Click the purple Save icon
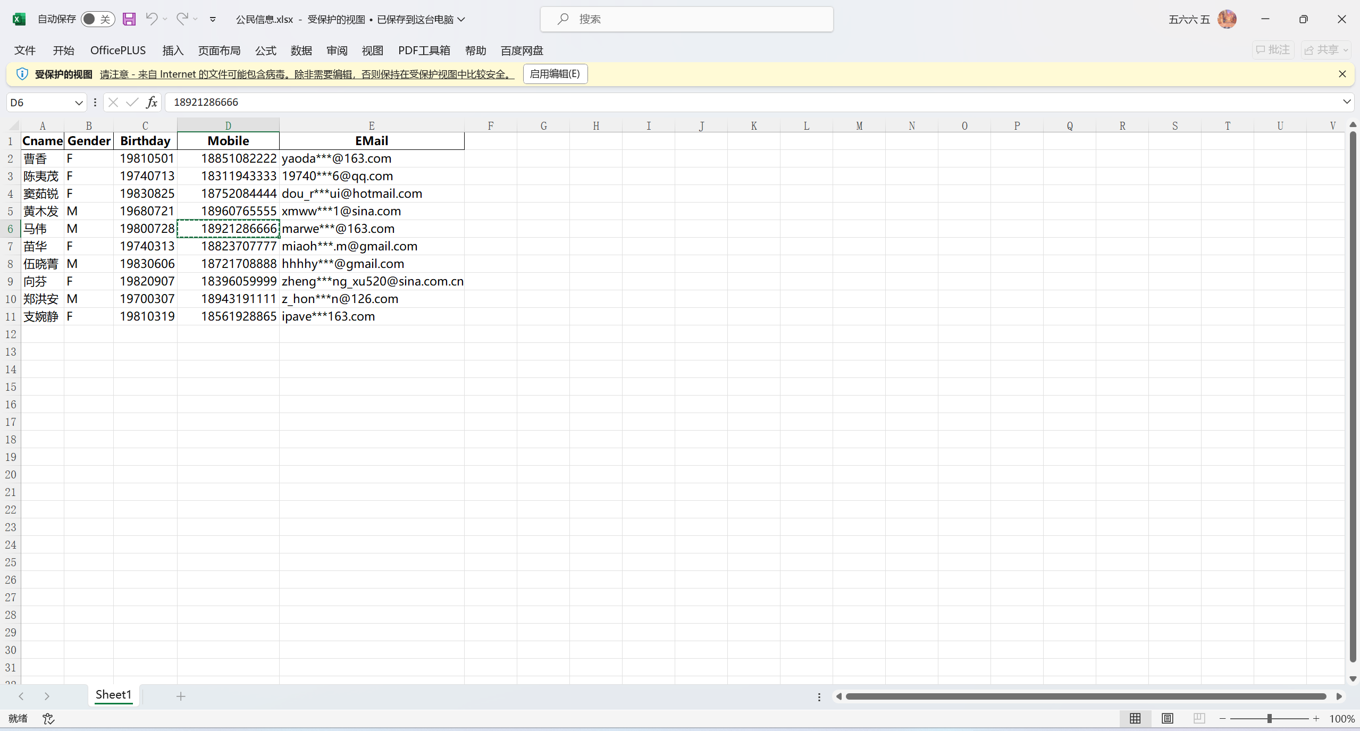This screenshot has width=1360, height=731. click(129, 19)
